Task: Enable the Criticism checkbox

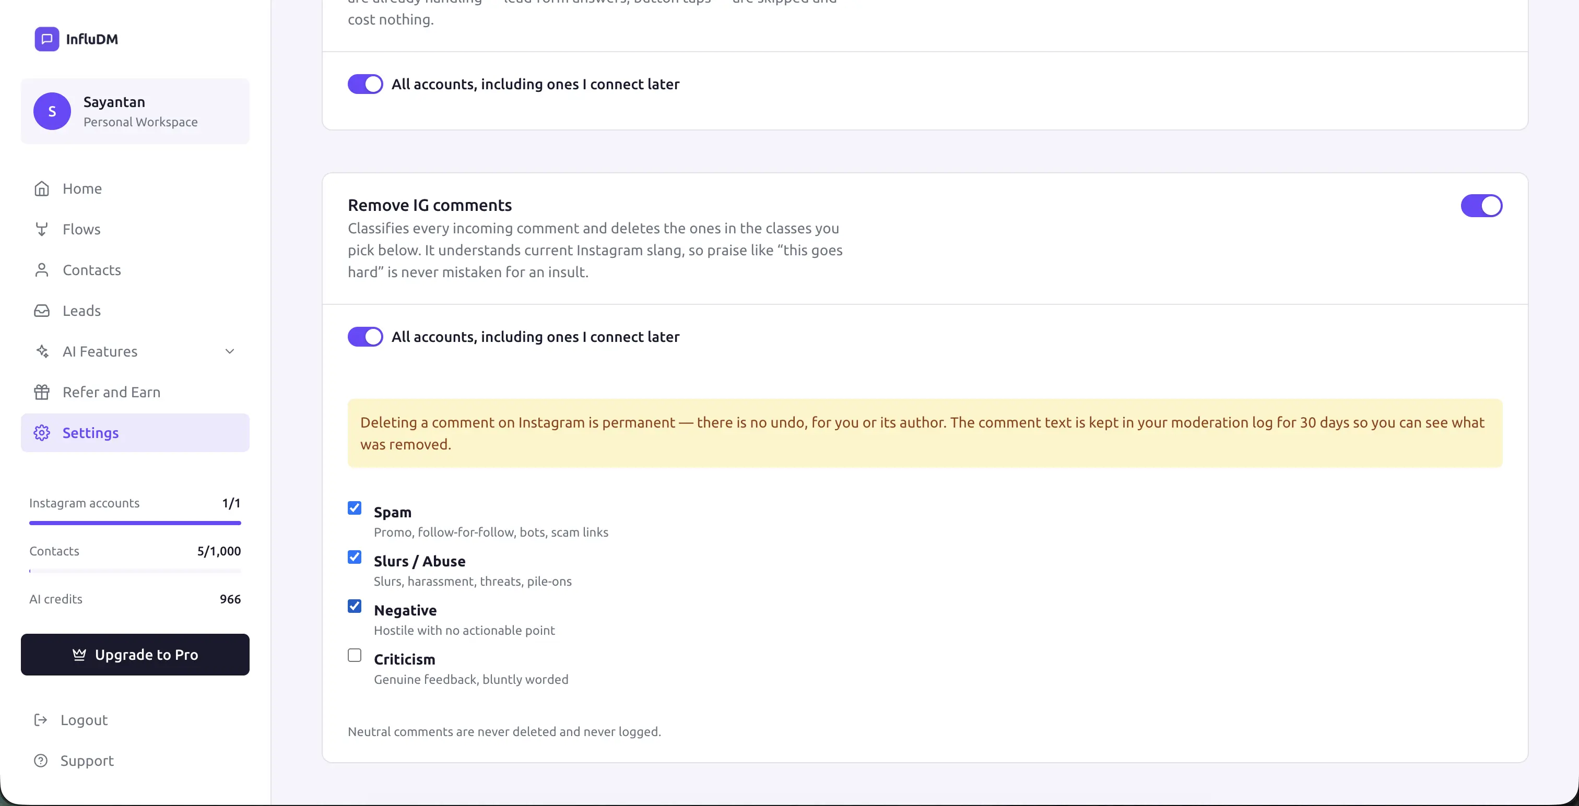Action: (x=355, y=655)
